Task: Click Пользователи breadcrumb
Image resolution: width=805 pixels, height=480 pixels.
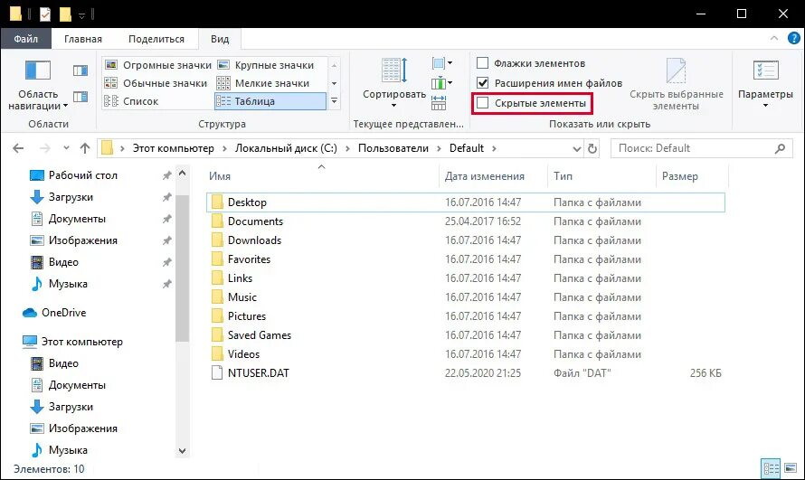Action: 393,148
